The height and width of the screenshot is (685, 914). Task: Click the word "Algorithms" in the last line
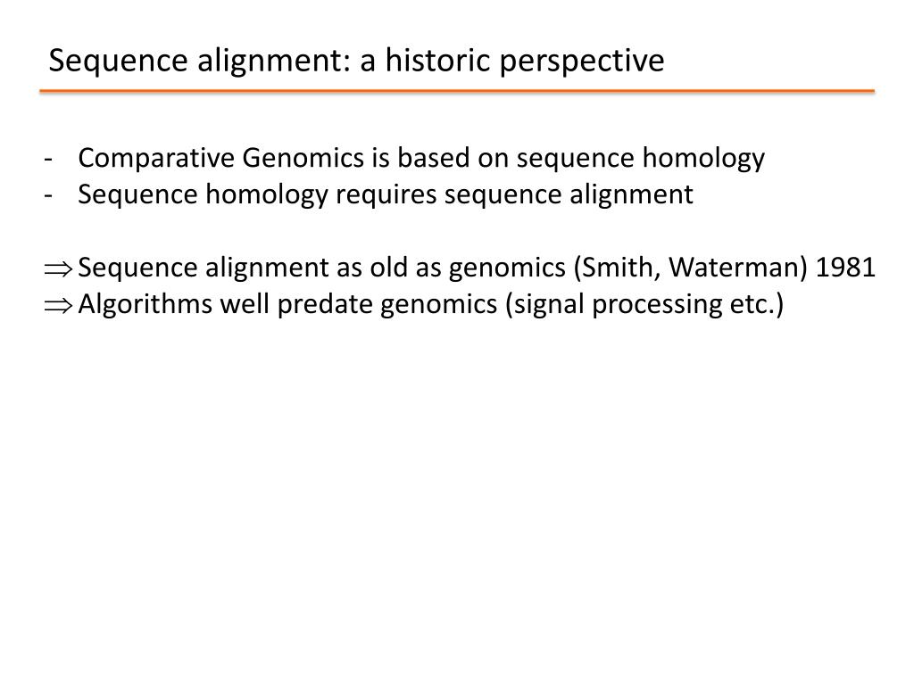click(x=145, y=305)
